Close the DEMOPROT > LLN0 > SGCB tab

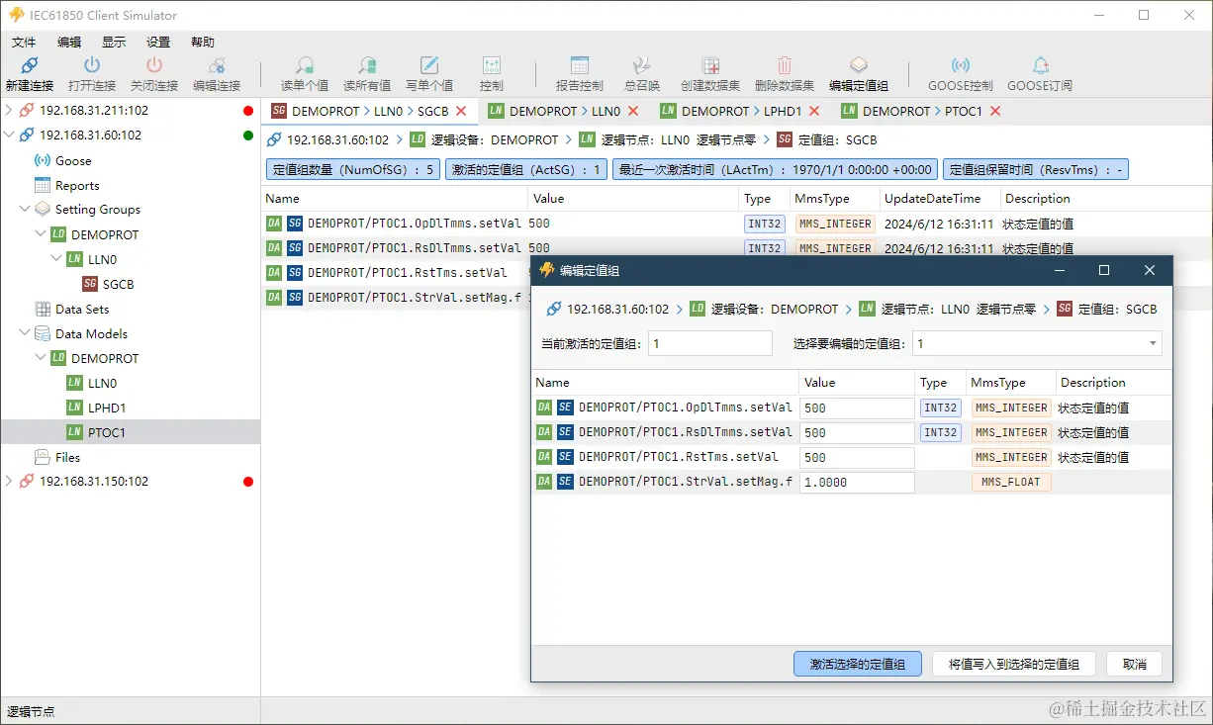pyautogui.click(x=461, y=111)
